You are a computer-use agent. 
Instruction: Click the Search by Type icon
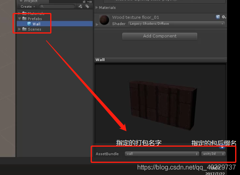pos(80,6)
